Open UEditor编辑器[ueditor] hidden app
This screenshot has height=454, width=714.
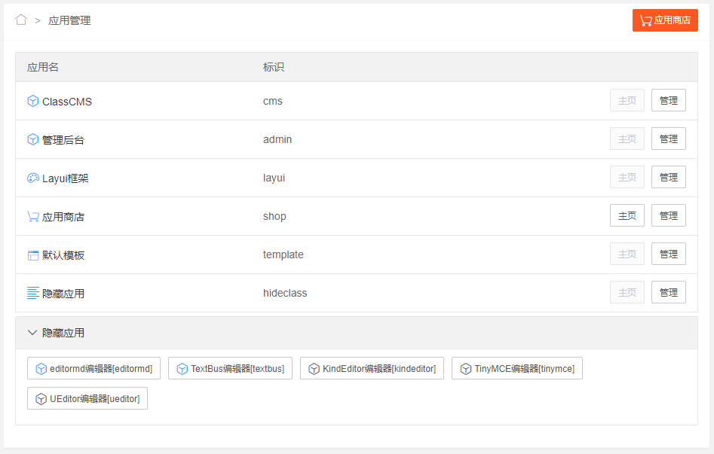87,398
